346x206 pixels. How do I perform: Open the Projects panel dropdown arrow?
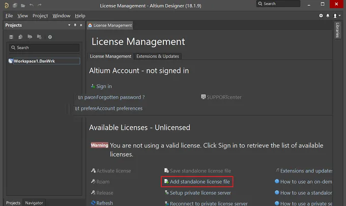coord(69,25)
